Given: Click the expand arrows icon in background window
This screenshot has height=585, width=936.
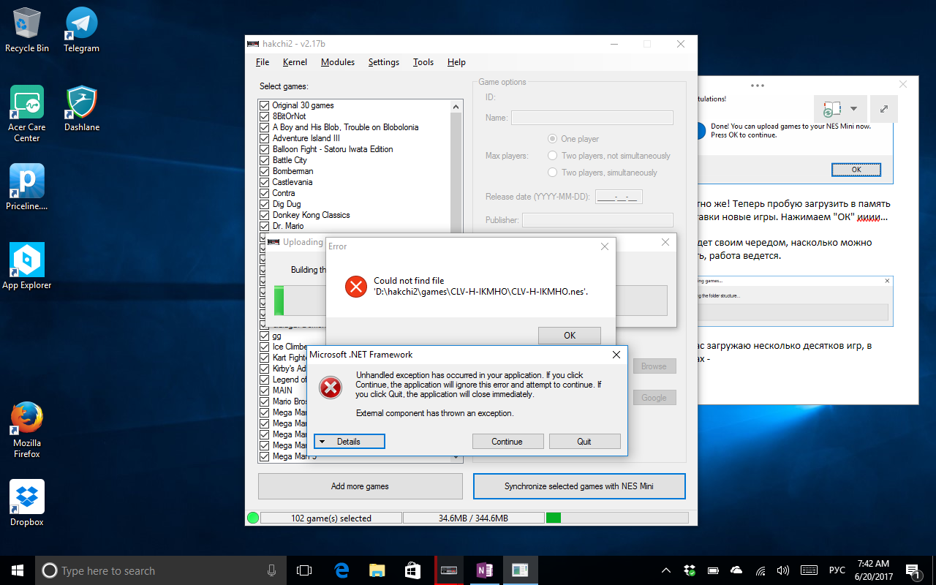Looking at the screenshot, I should (884, 109).
